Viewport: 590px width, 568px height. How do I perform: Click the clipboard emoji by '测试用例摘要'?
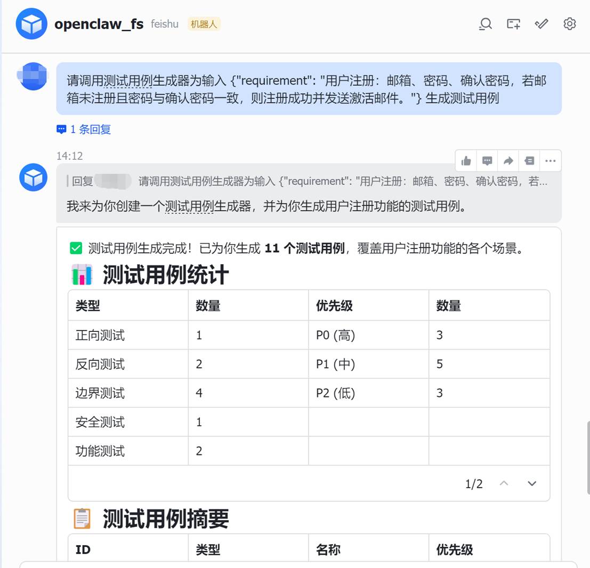(x=82, y=519)
